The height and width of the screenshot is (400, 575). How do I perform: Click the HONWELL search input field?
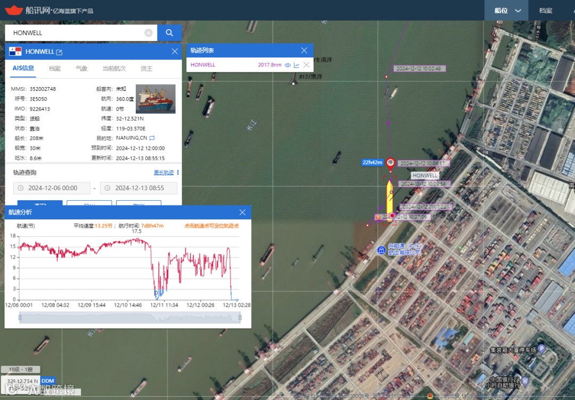[81, 33]
